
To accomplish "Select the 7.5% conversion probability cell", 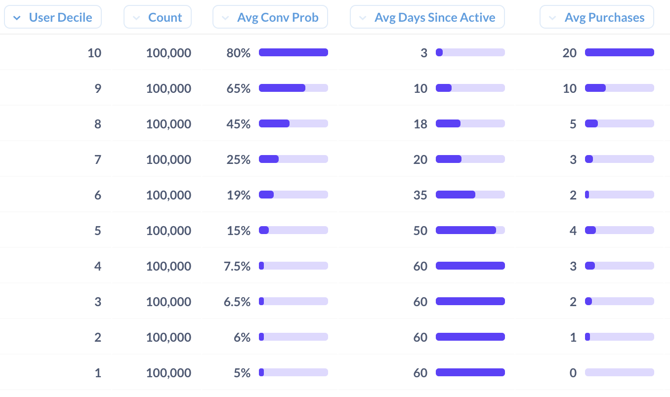I will click(x=237, y=266).
